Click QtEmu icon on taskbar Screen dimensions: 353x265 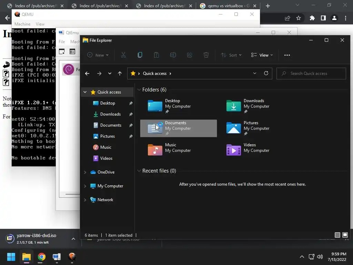[x=57, y=257]
